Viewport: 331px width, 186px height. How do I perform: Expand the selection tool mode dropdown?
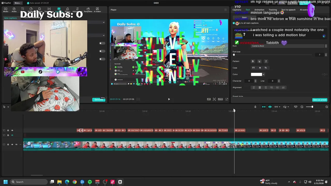(8, 107)
